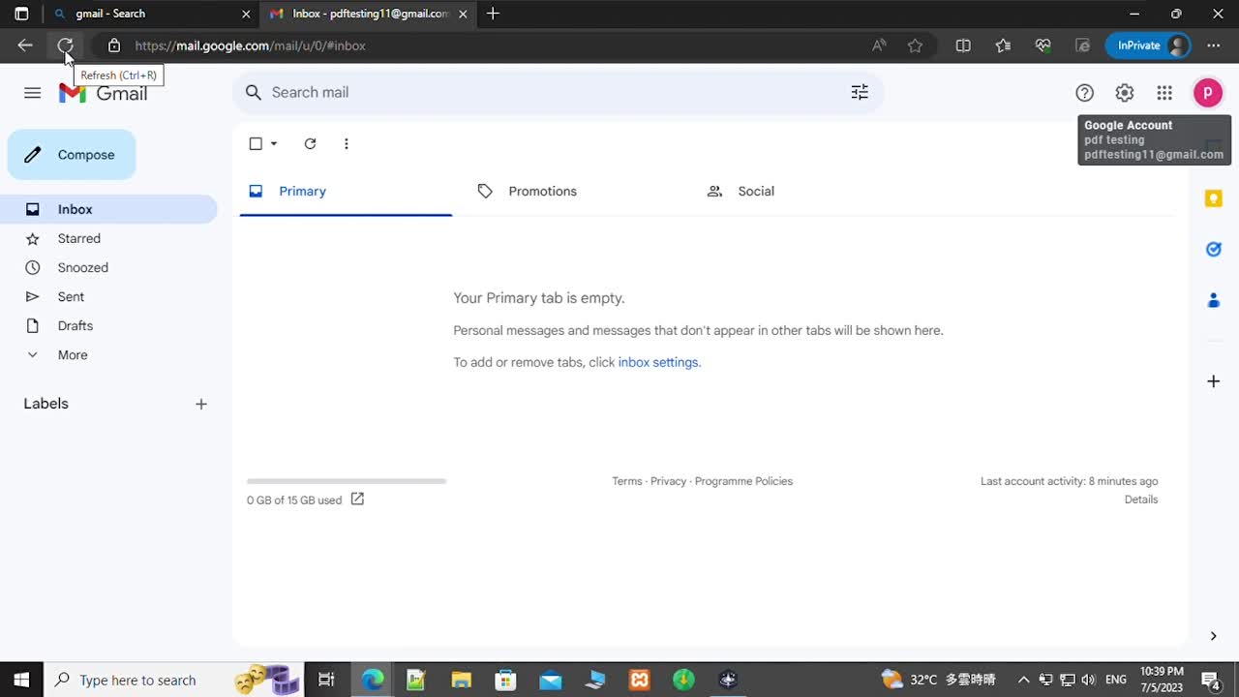Open the Help support menu
The image size is (1239, 697).
pyautogui.click(x=1084, y=92)
